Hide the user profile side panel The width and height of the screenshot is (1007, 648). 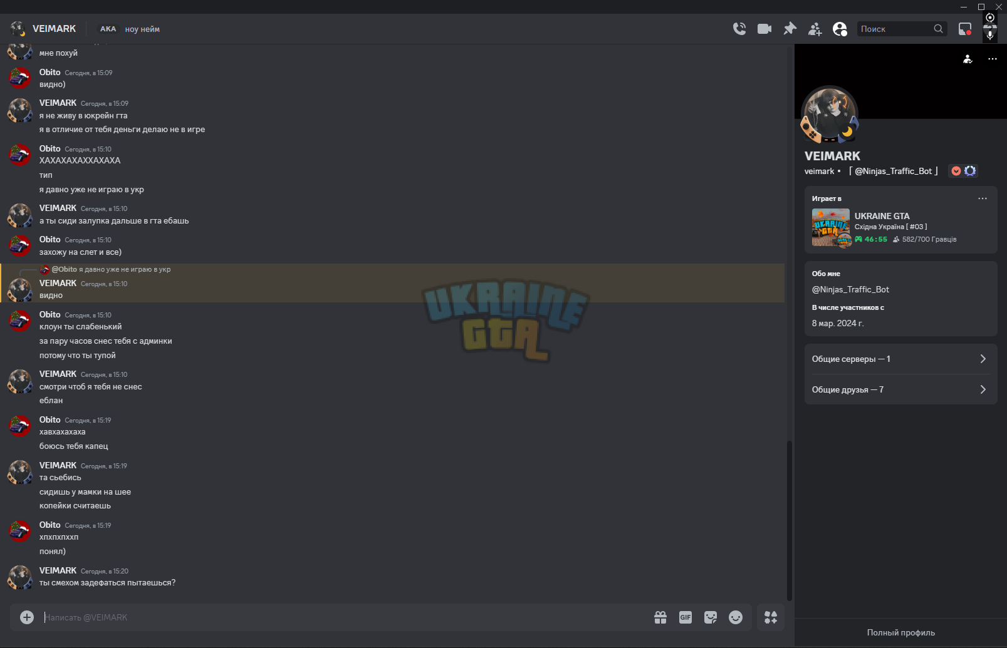pyautogui.click(x=840, y=29)
